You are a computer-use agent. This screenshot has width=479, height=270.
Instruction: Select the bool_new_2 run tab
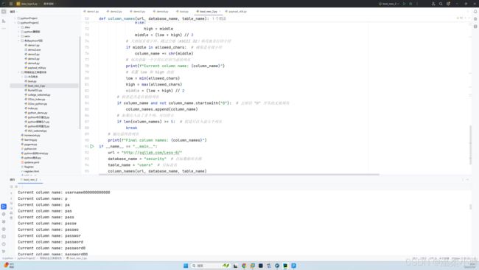point(30,179)
